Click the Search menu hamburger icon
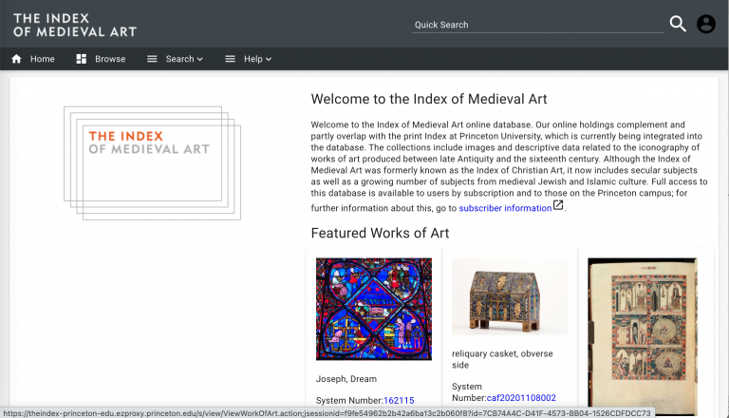Screen dimensions: 729x418 [x=152, y=59]
